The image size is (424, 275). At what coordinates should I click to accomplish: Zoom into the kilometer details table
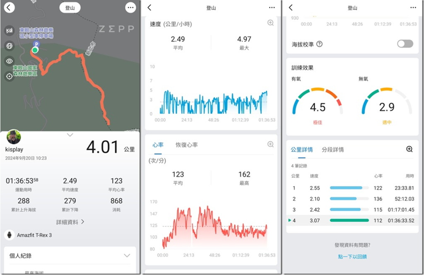click(410, 149)
